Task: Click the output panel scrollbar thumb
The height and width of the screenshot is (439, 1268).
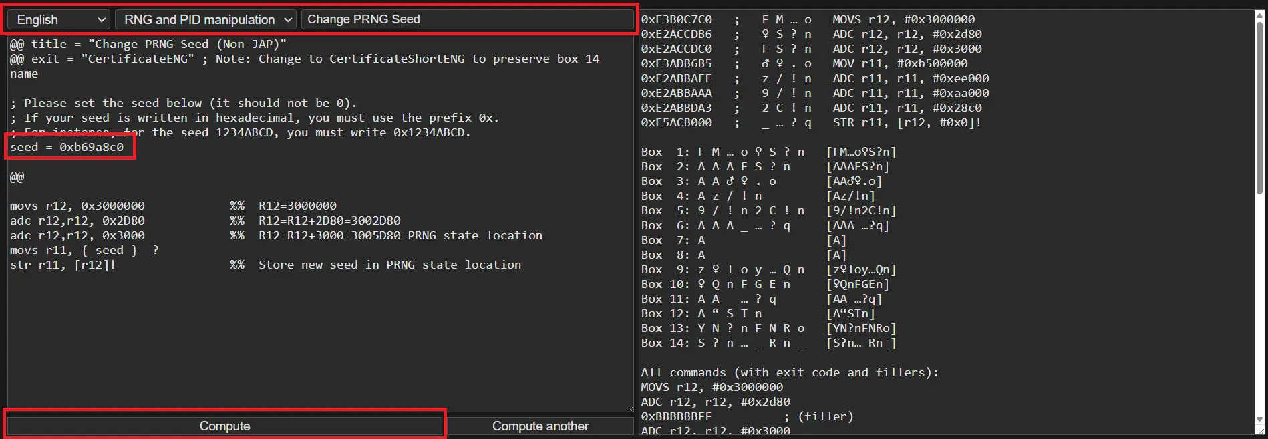Action: click(1260, 108)
